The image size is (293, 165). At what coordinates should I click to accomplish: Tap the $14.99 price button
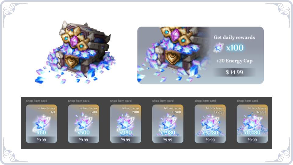click(x=234, y=72)
